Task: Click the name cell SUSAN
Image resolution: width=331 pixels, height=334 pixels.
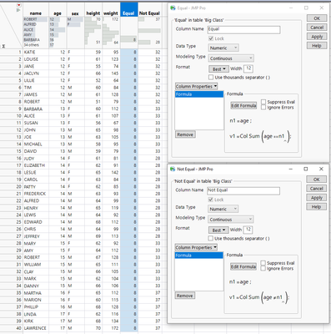Action: (x=36, y=123)
